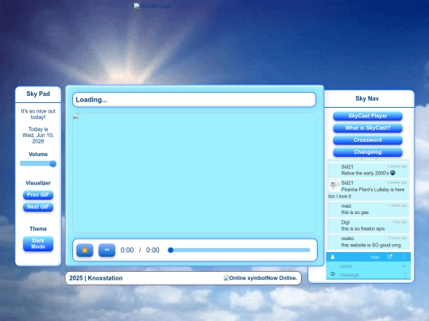This screenshot has height=321, width=429.
Task: Open the Crossword page
Action: tap(368, 140)
